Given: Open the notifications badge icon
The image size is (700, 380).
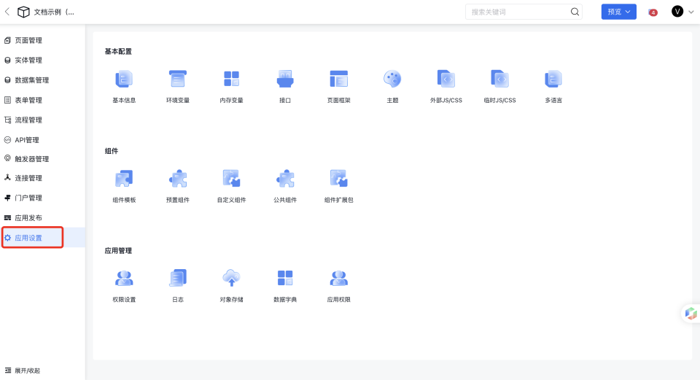Looking at the screenshot, I should tap(653, 12).
